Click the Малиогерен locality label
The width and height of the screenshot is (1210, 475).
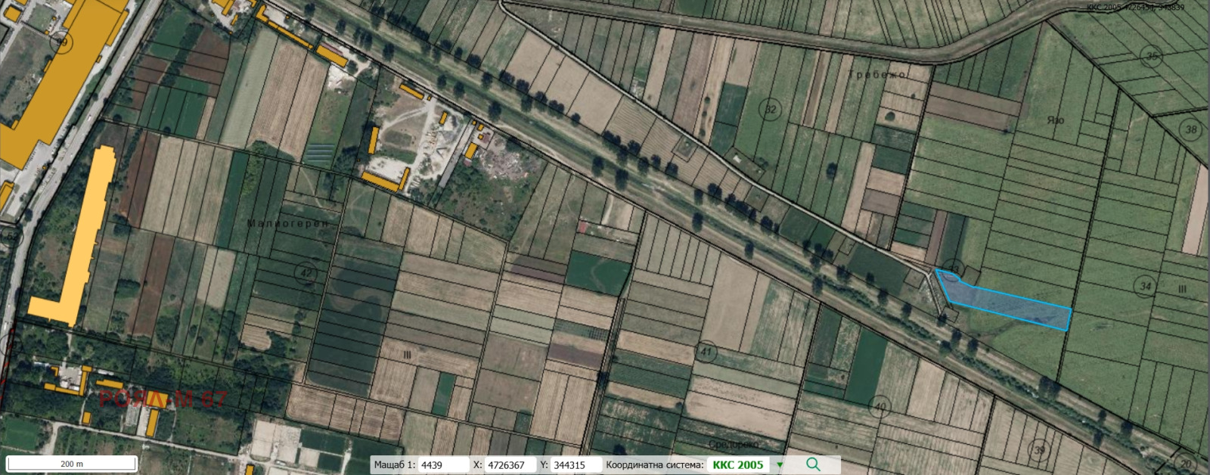point(288,224)
